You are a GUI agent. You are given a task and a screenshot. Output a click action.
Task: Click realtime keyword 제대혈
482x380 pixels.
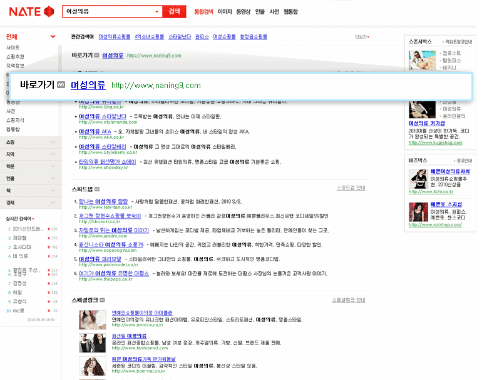coord(19,238)
